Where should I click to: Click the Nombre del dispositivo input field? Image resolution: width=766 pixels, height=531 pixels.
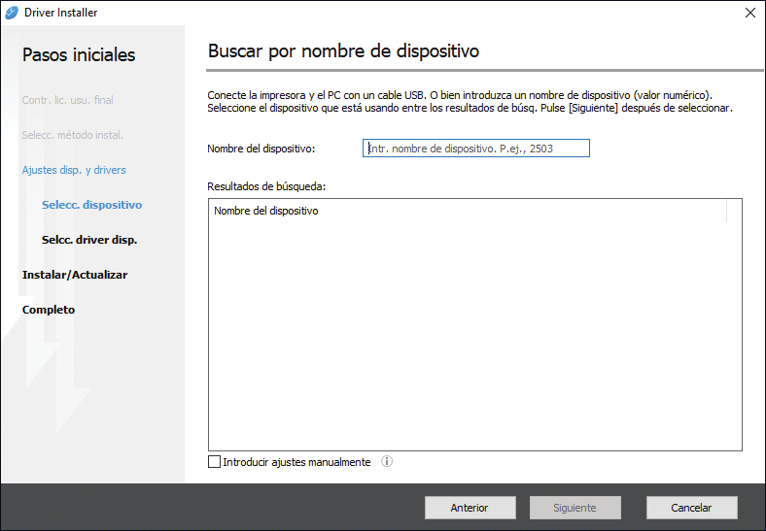[x=476, y=149]
